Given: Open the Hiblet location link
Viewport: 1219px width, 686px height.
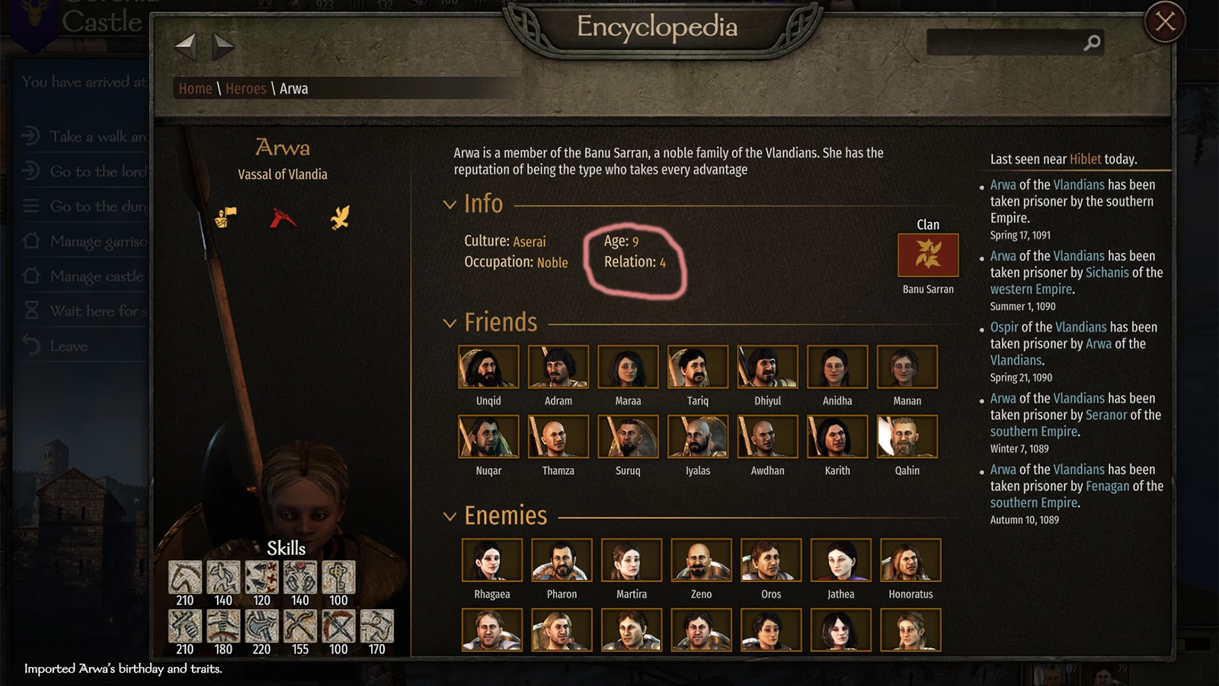Looking at the screenshot, I should pyautogui.click(x=1085, y=159).
